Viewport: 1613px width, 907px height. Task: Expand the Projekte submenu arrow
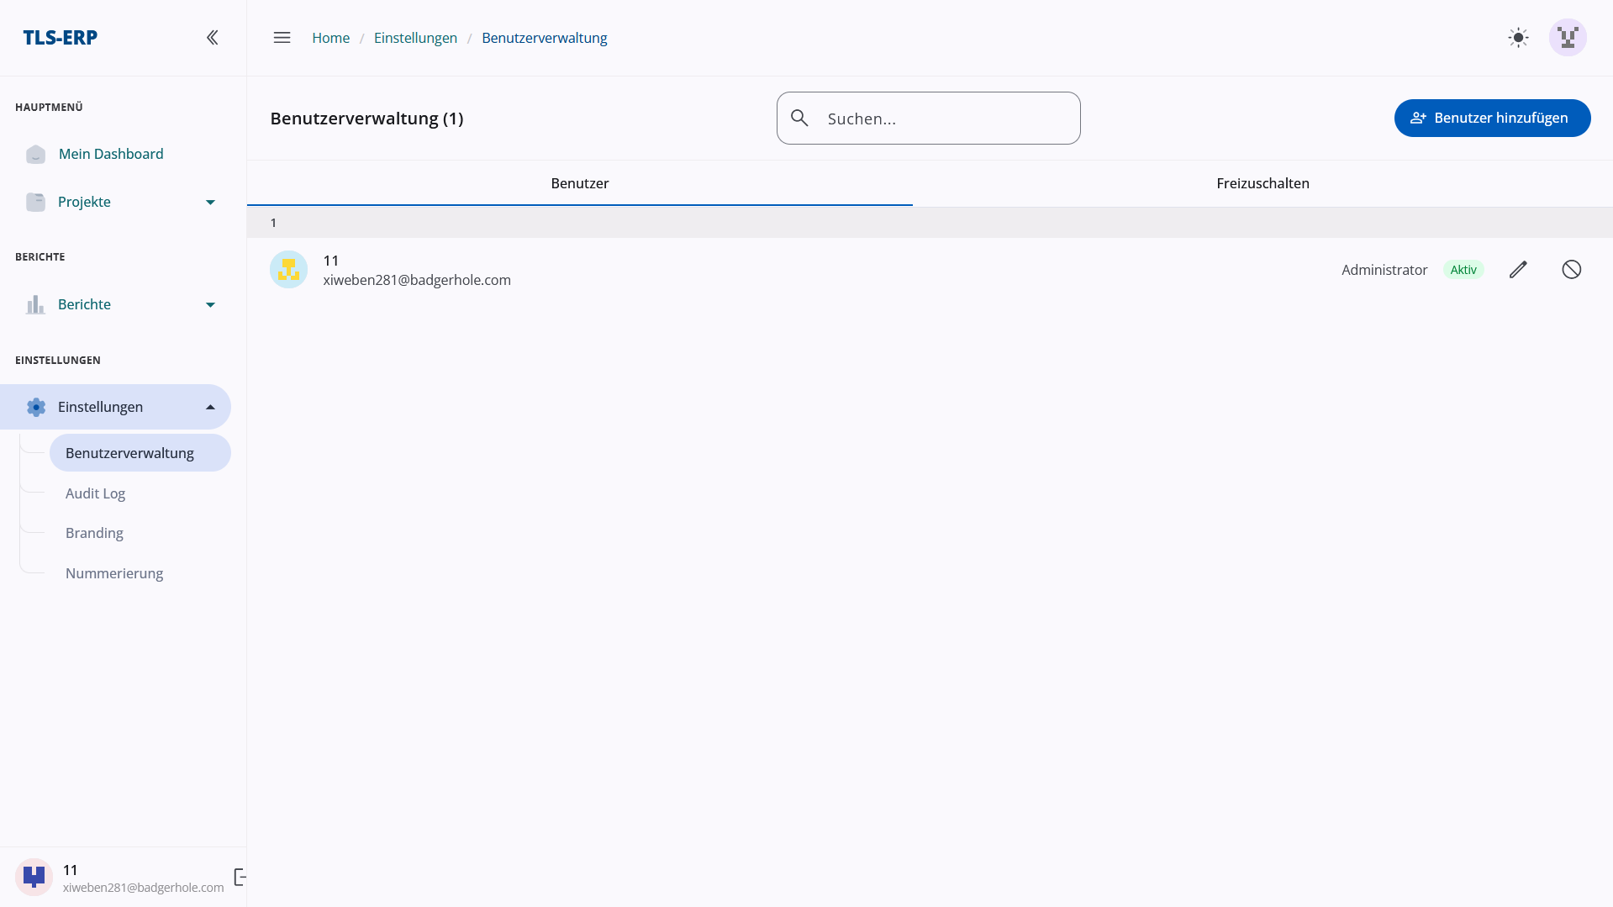[211, 202]
